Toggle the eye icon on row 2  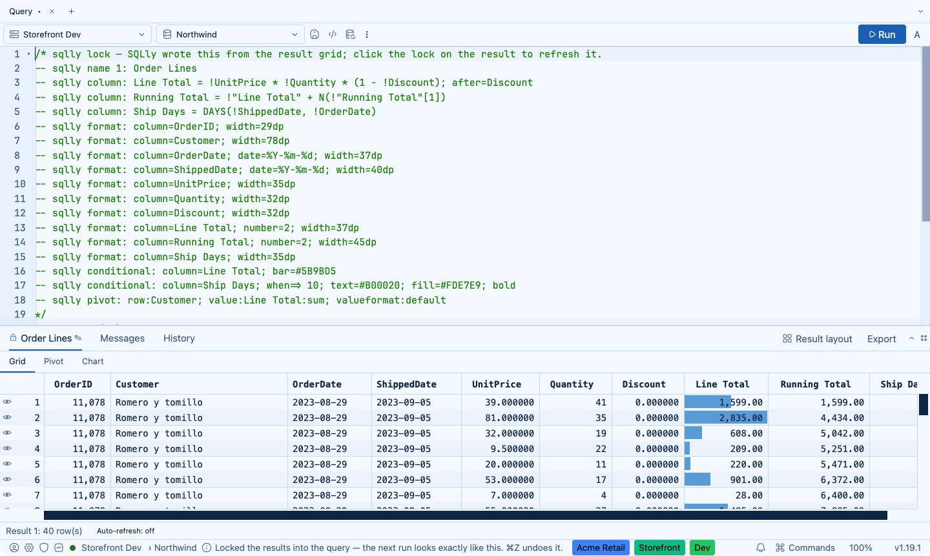click(7, 417)
